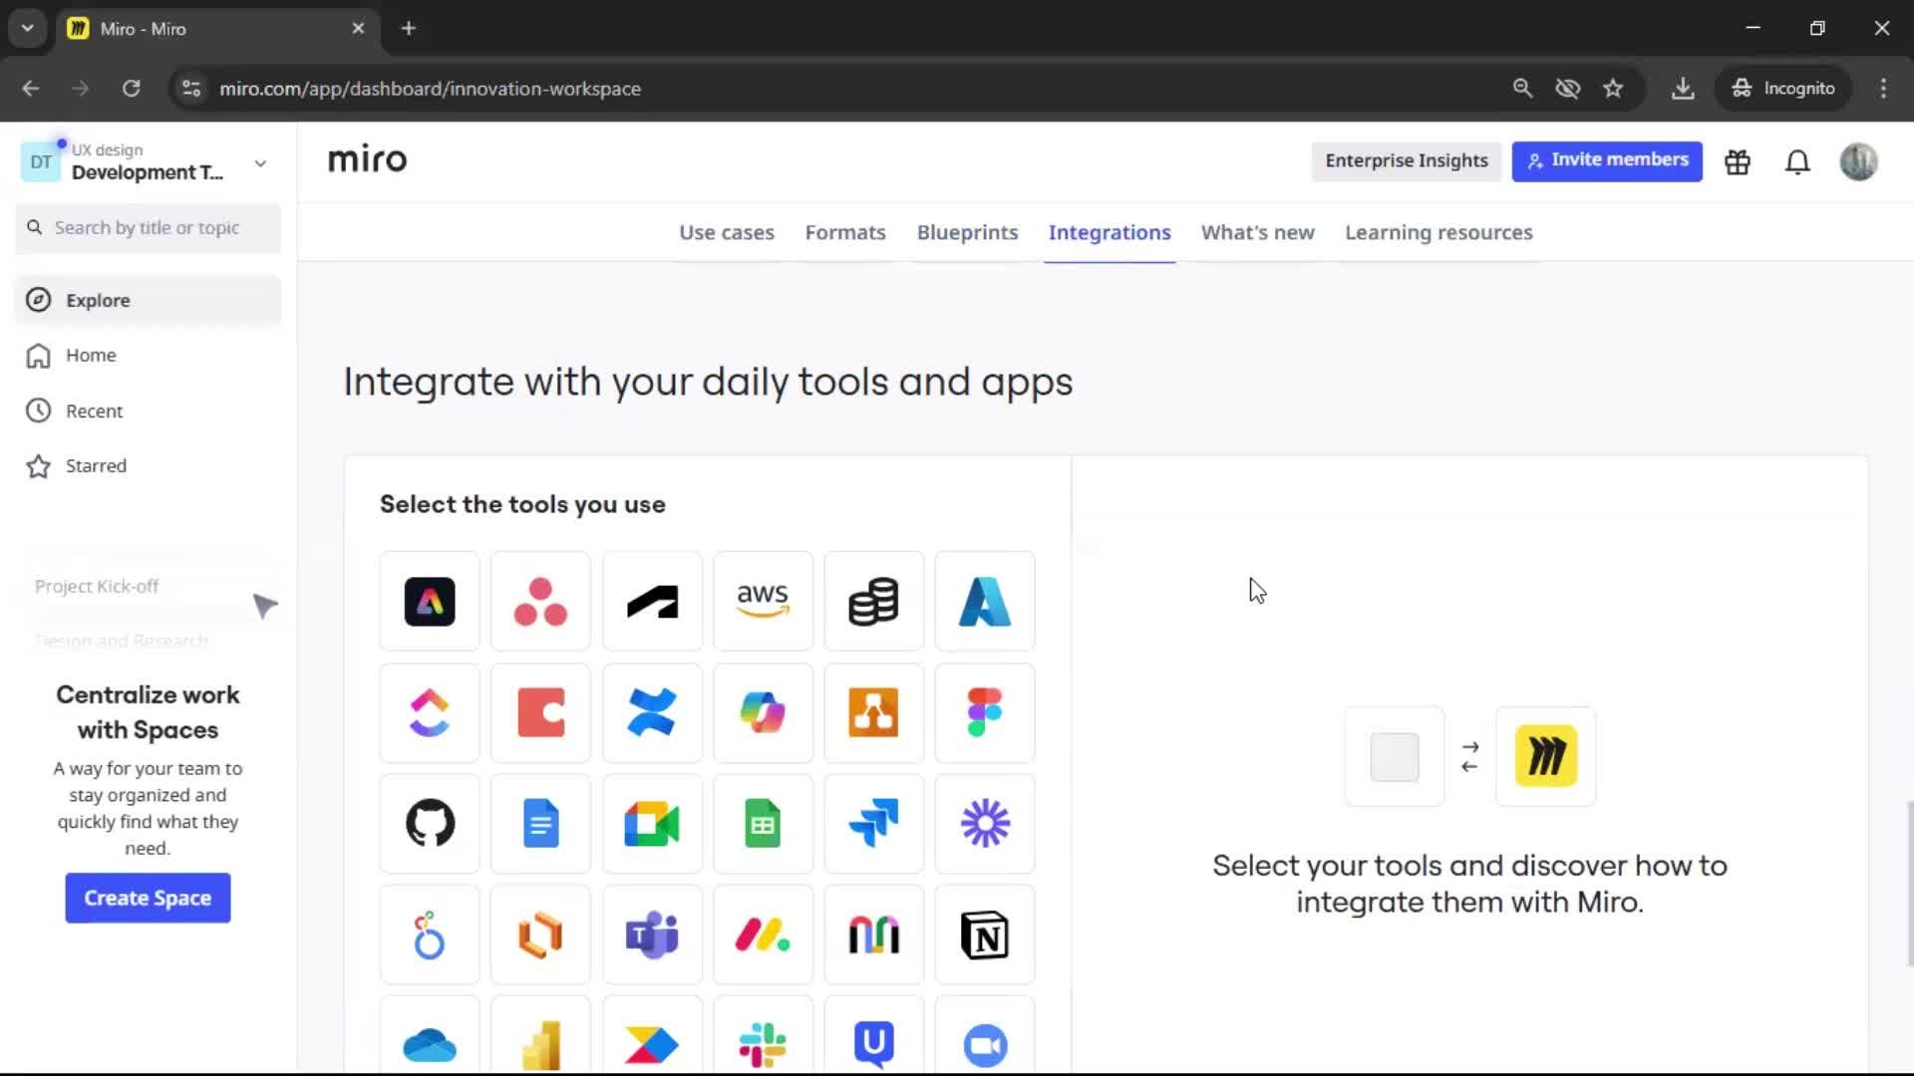Reload the page with the refresh button
This screenshot has height=1076, width=1914.
point(131,88)
